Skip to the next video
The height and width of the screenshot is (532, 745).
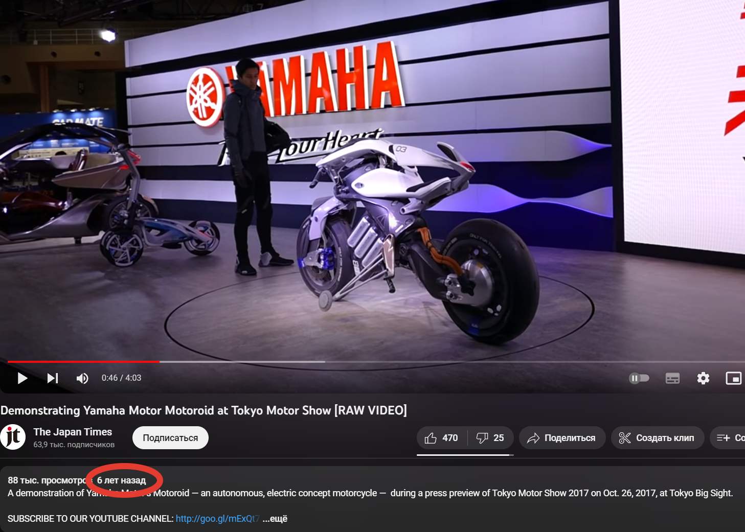(x=53, y=378)
